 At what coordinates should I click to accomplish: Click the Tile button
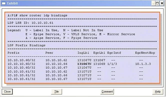pos(56,92)
